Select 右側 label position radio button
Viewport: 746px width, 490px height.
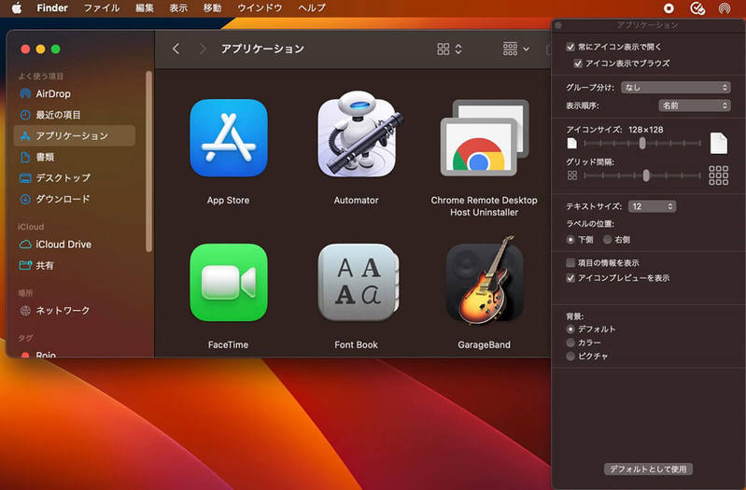click(x=607, y=240)
